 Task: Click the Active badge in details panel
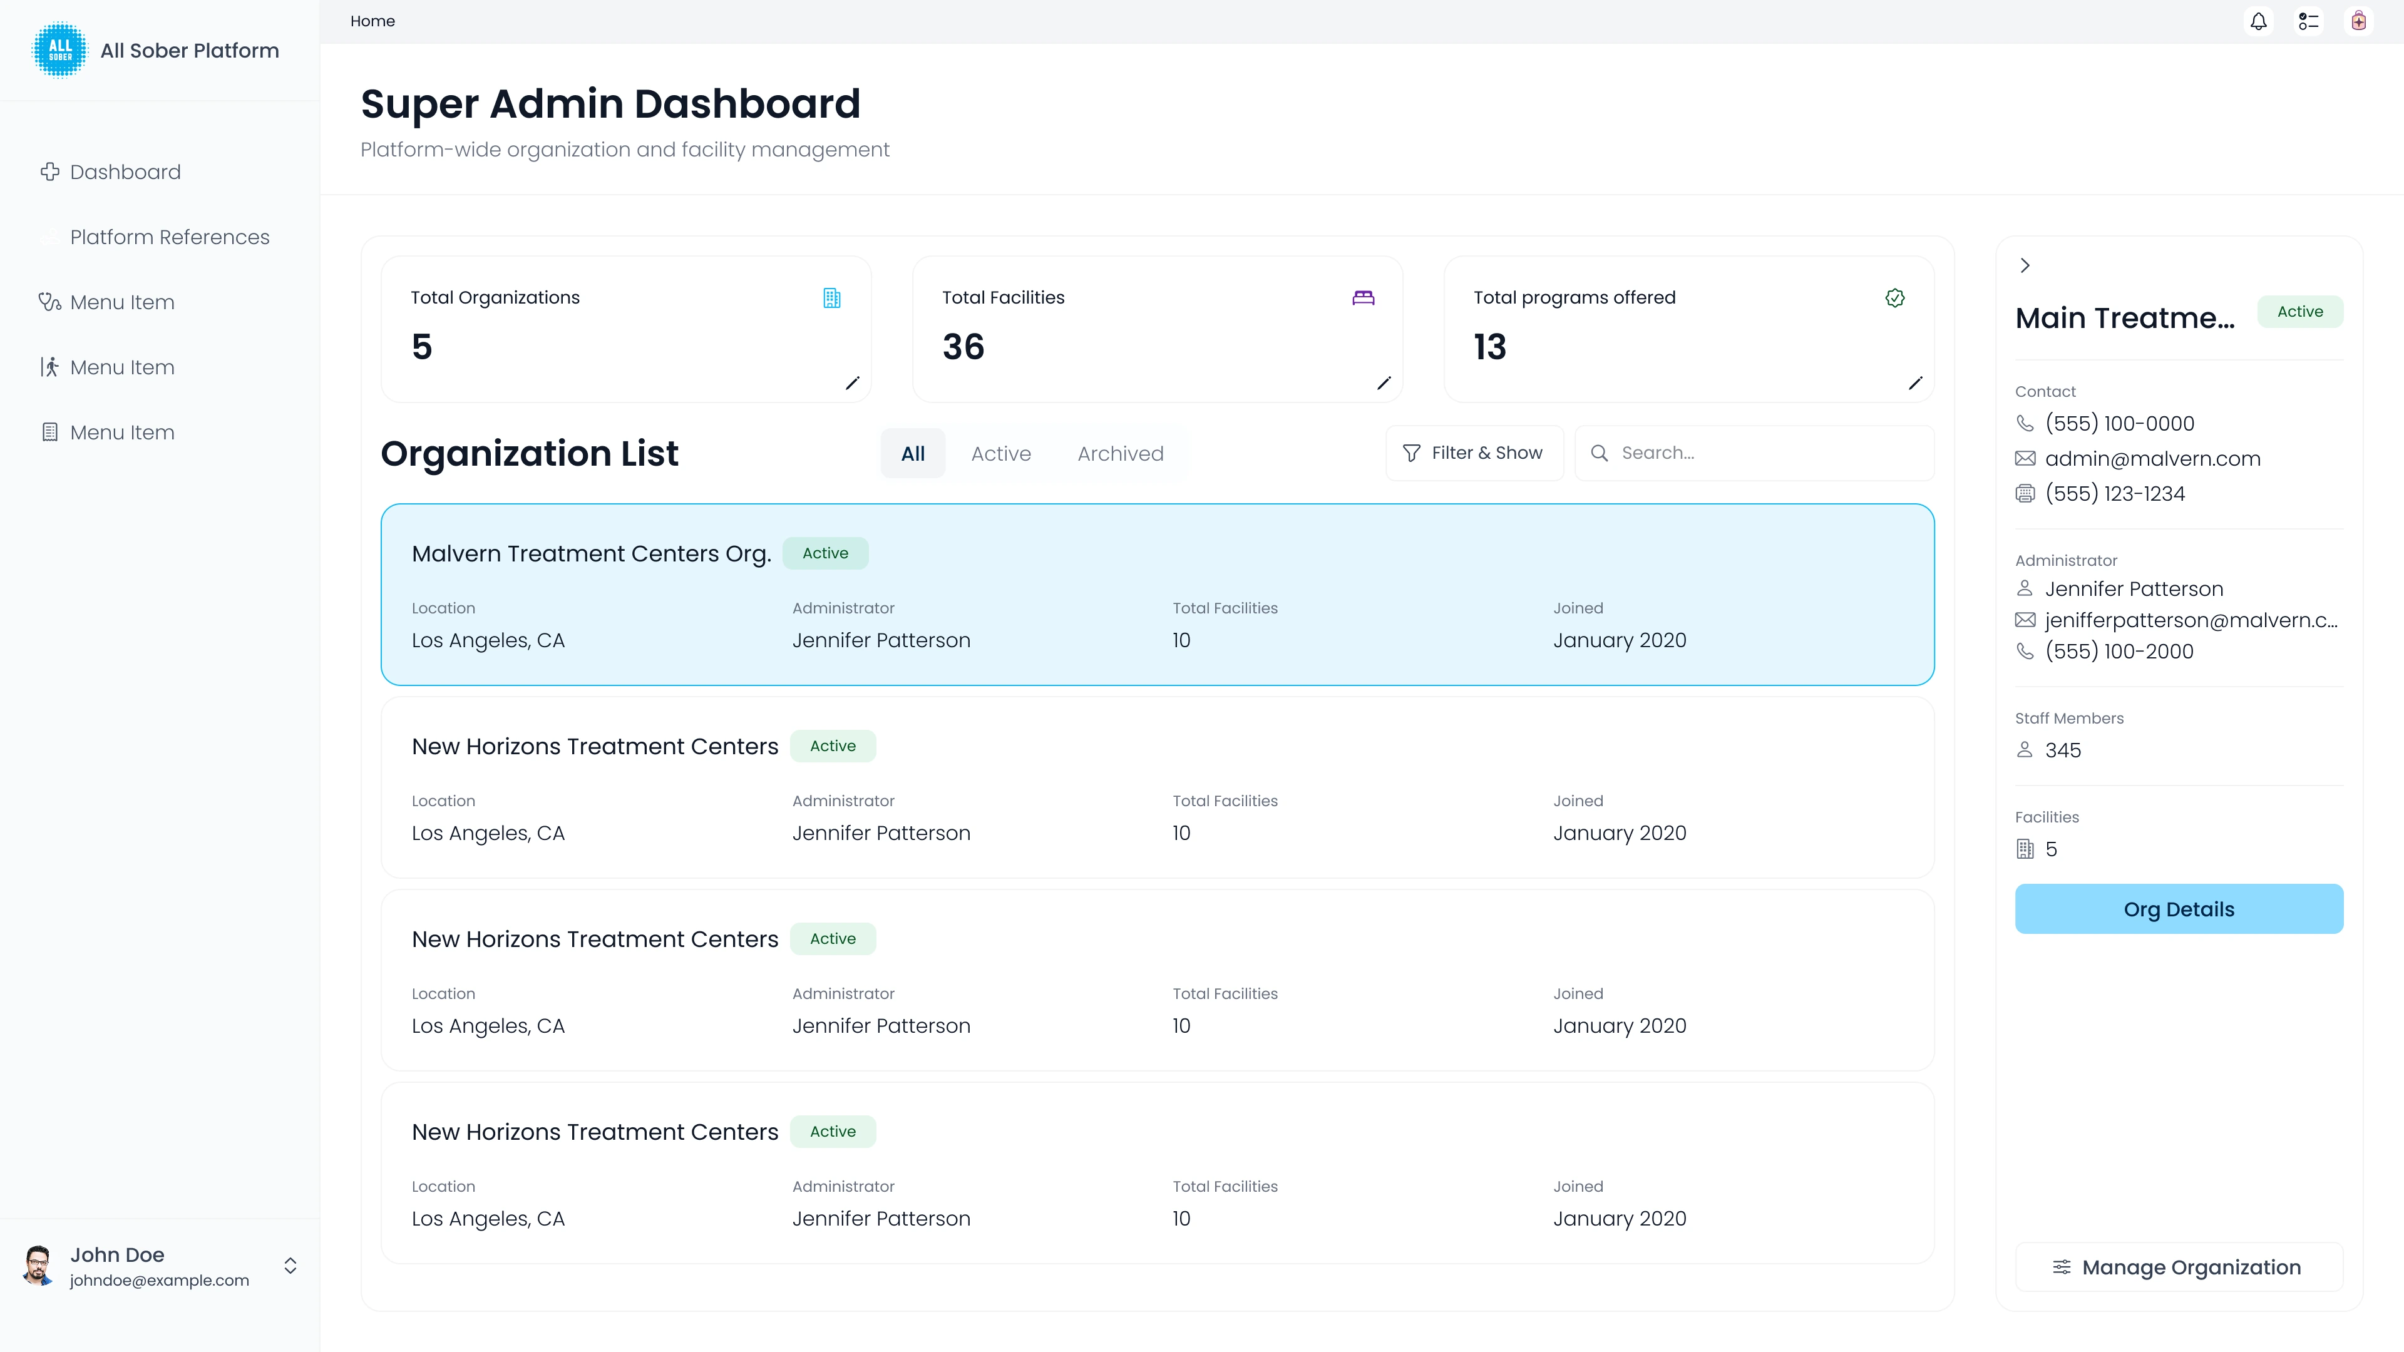point(2299,312)
